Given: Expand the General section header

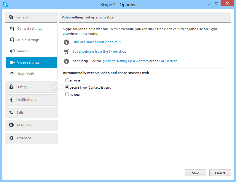Looking at the screenshot, I should point(31,17).
